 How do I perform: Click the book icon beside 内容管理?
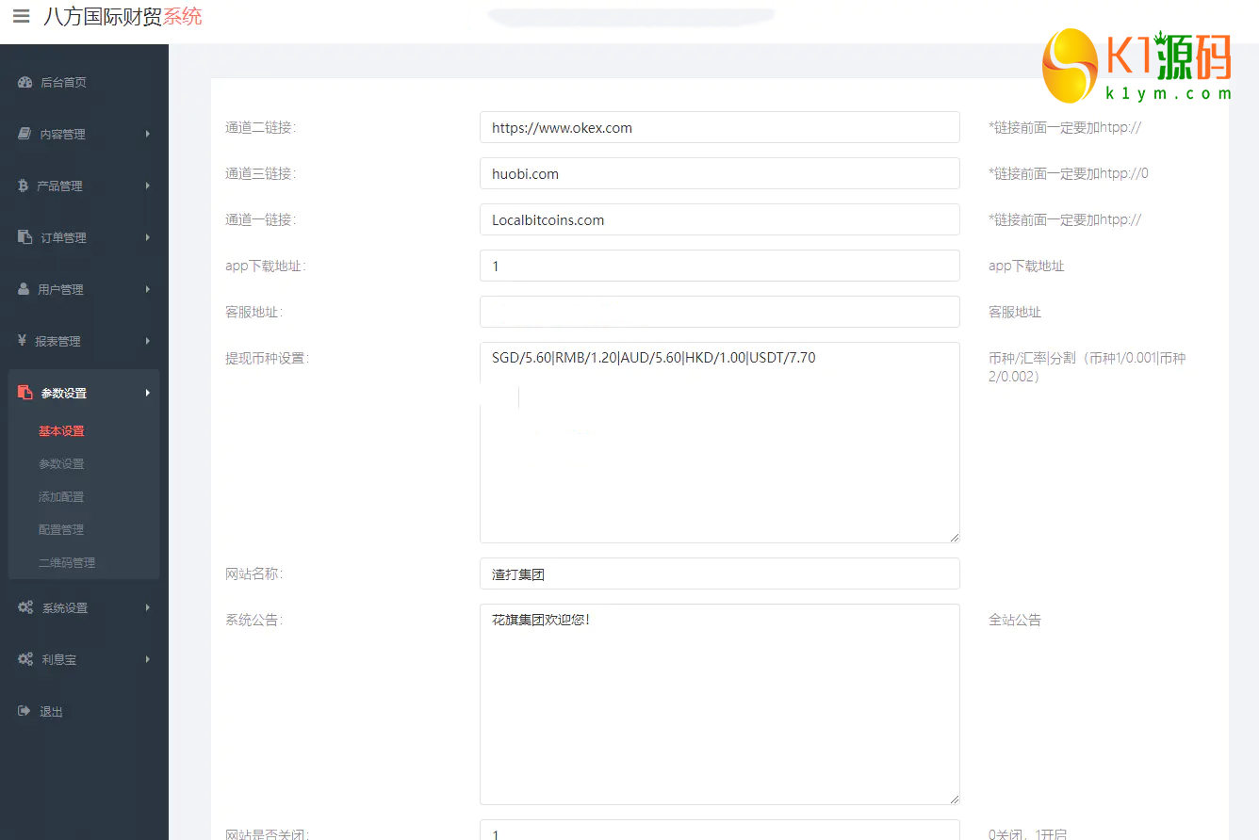click(x=25, y=134)
